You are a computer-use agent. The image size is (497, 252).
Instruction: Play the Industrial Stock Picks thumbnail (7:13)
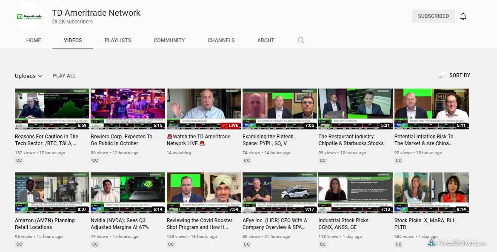coord(355,193)
